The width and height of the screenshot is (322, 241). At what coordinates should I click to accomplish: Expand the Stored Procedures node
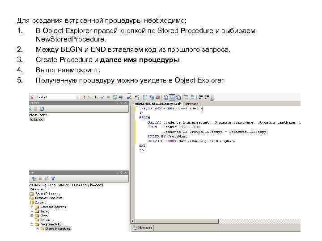coord(37,229)
